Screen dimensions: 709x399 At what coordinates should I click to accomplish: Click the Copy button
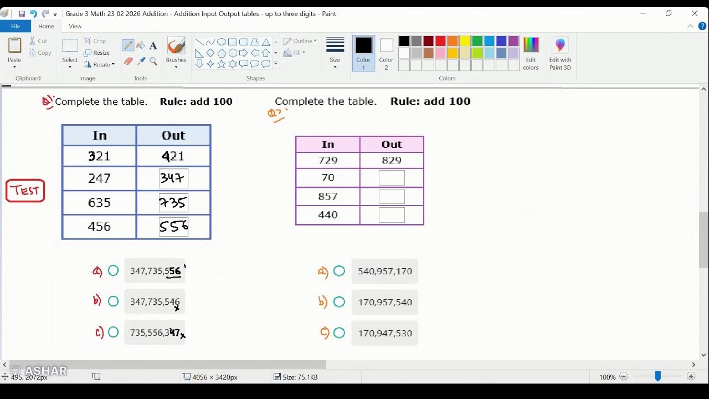click(x=40, y=53)
